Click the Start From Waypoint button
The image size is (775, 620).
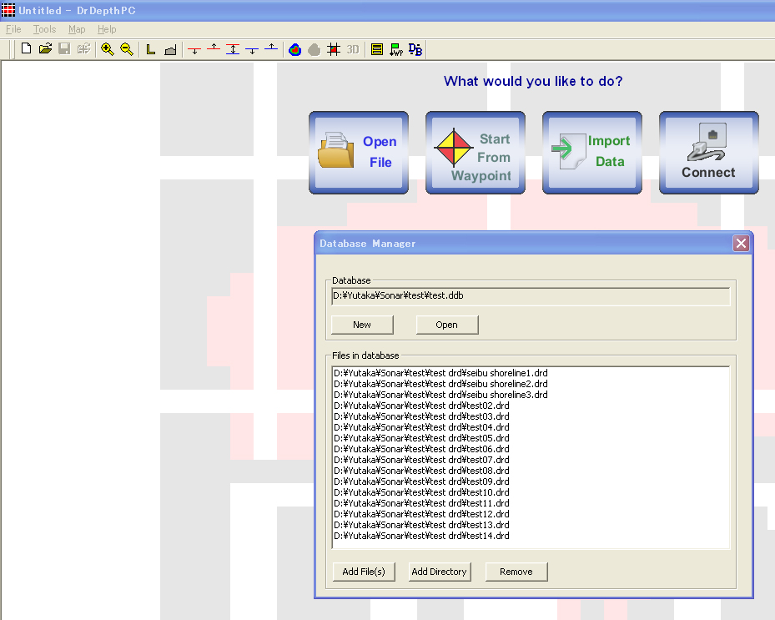(476, 152)
